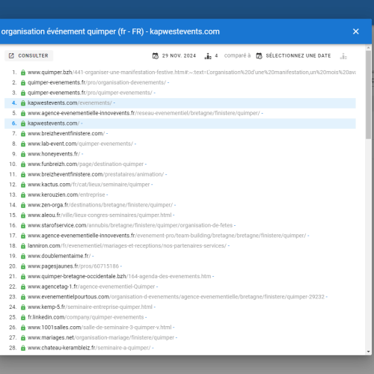Open www.evenementielpourtous.com result
374x374 pixels.
(x=176, y=297)
